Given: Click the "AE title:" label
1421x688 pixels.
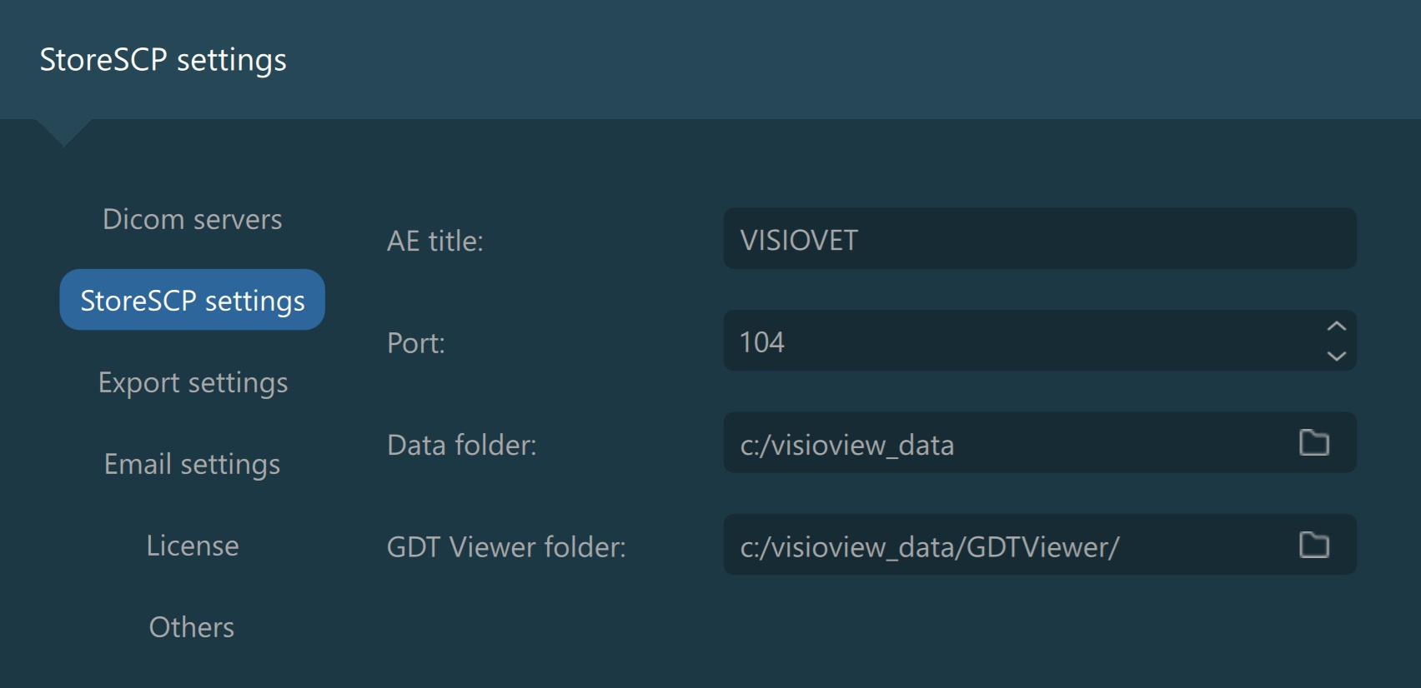Looking at the screenshot, I should [x=434, y=241].
